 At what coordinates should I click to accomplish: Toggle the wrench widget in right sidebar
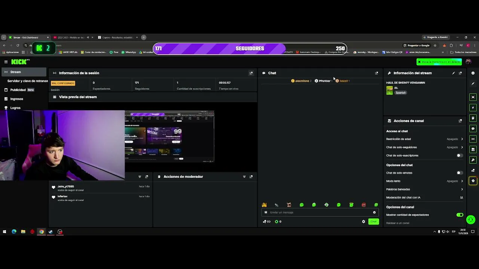click(473, 160)
